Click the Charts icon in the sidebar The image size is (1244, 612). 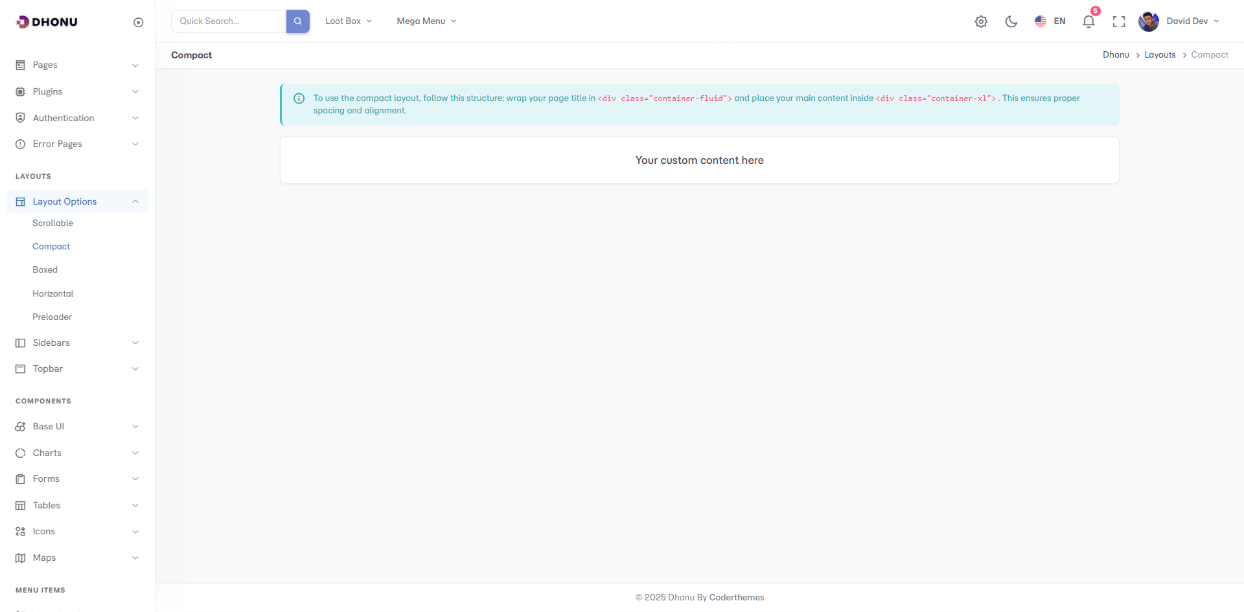tap(21, 453)
